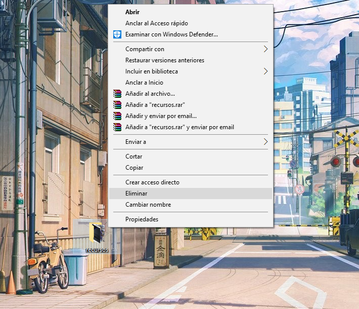Viewport: 359px width, 309px height.
Task: Select 'Cambiar nombre' to rename
Action: coord(191,205)
